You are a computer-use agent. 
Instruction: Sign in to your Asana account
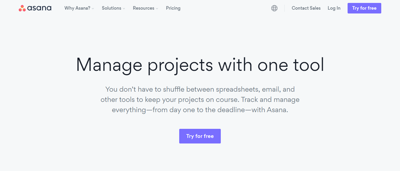tap(334, 8)
